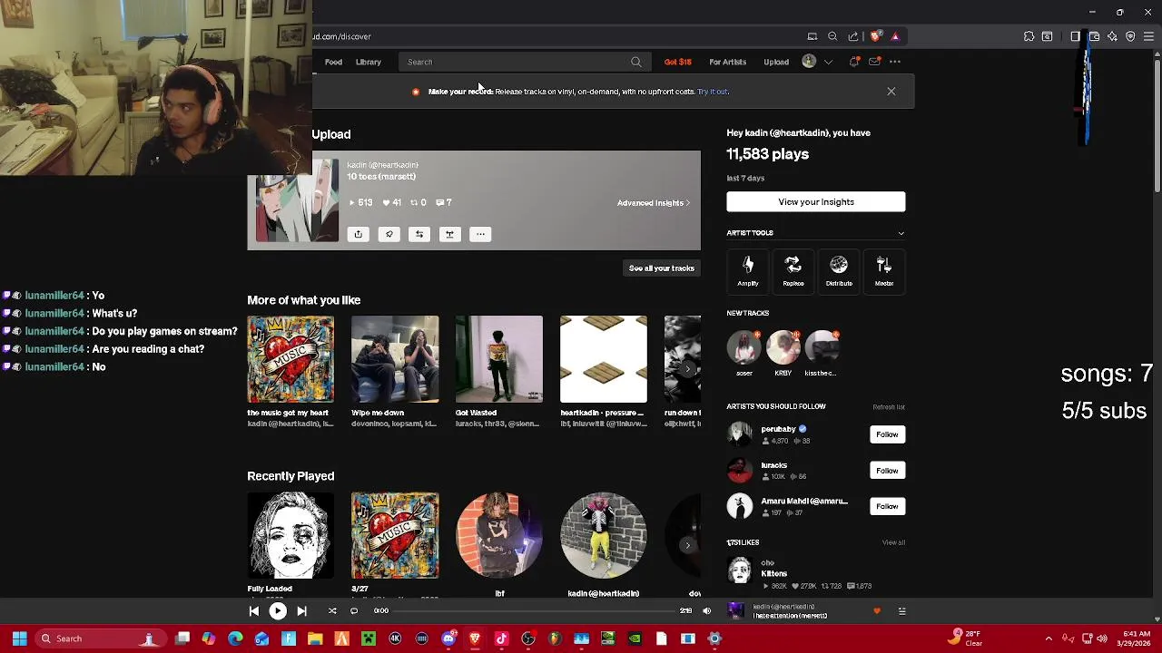This screenshot has height=653, width=1162.
Task: Go to the Library tab
Action: 368,62
